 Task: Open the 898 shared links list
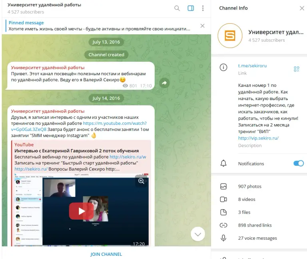(x=259, y=225)
